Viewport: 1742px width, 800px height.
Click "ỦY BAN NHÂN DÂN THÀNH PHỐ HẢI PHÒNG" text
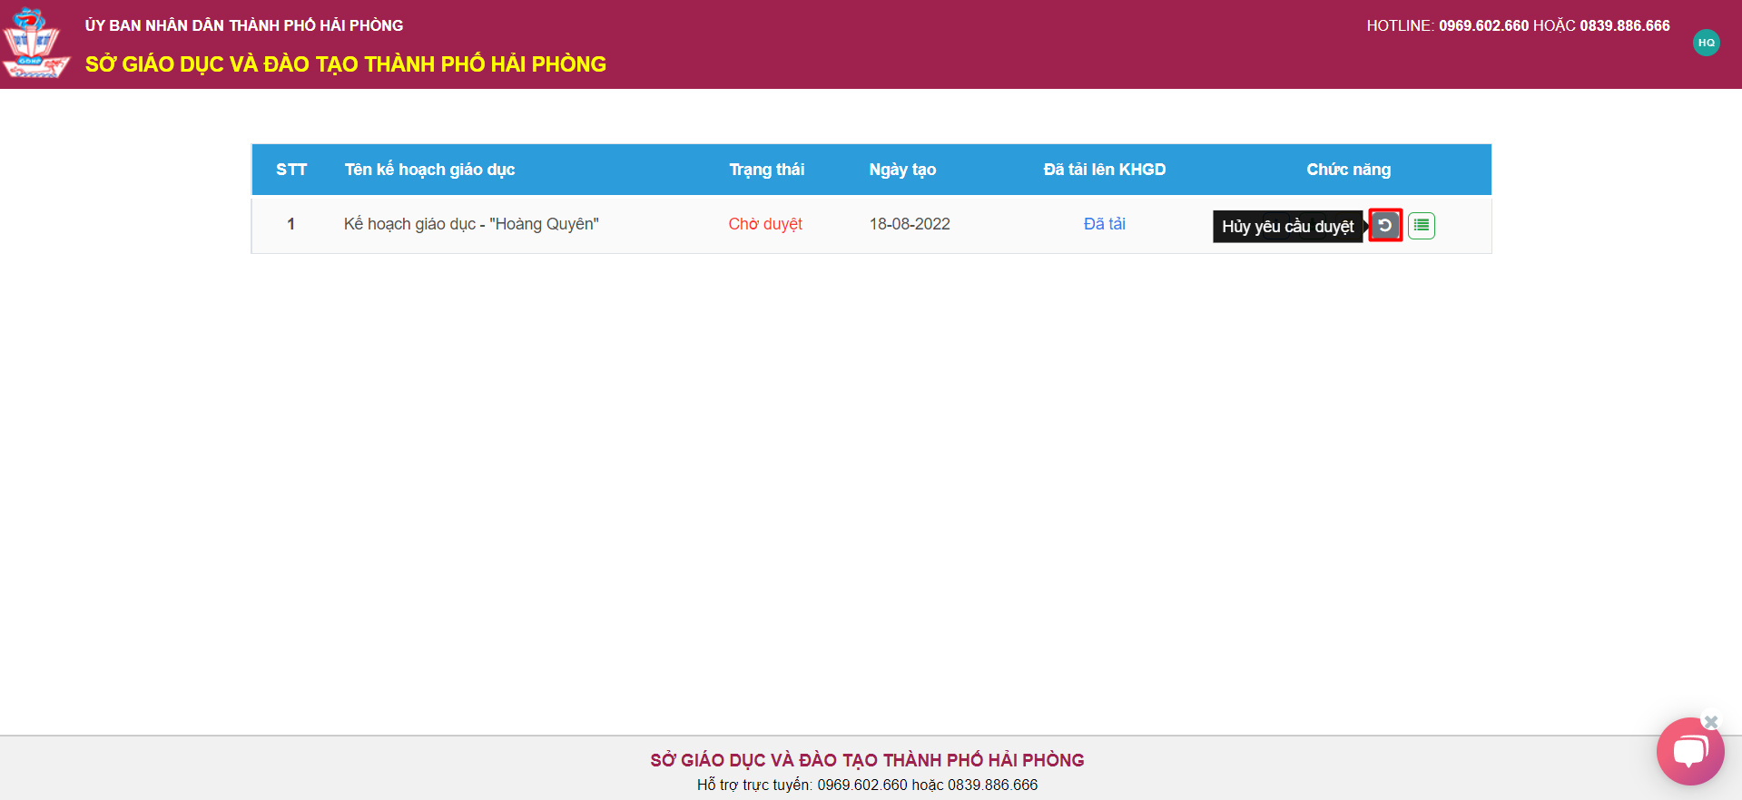tap(244, 25)
